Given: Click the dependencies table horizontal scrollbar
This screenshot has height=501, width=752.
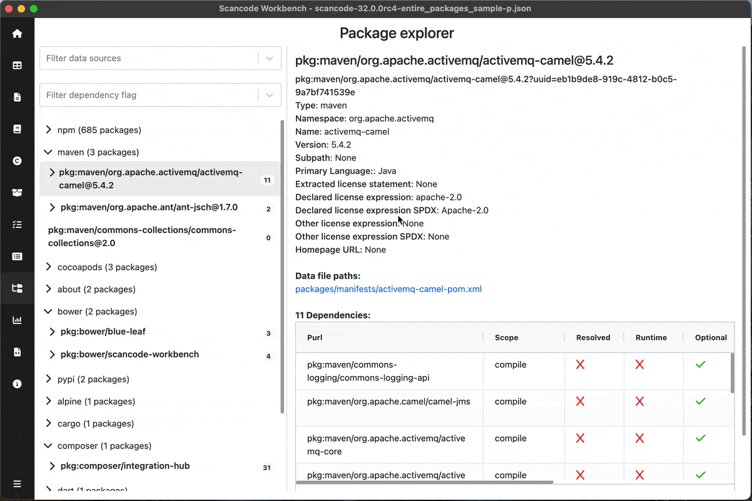Looking at the screenshot, I should click(x=424, y=482).
